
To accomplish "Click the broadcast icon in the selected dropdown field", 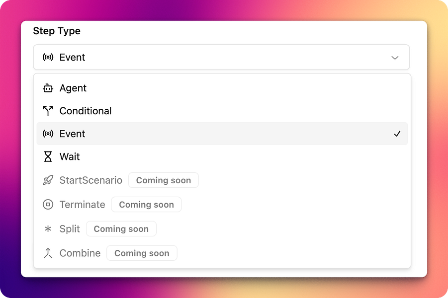I will click(x=48, y=58).
